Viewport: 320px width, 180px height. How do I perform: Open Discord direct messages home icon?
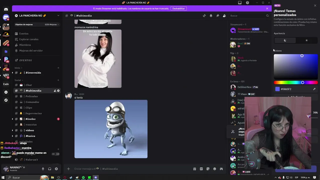[x=6, y=9]
